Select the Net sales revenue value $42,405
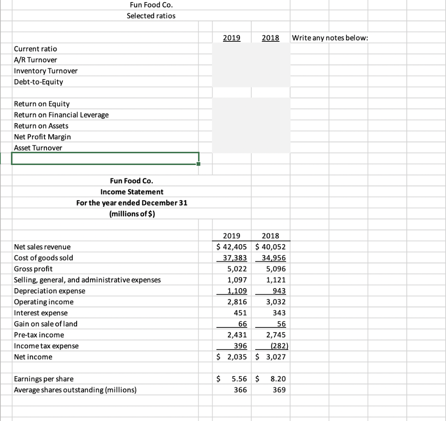 tap(231, 247)
